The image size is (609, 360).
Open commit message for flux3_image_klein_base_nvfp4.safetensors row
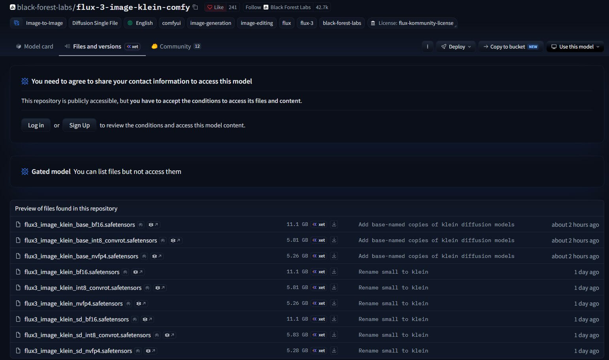click(436, 256)
